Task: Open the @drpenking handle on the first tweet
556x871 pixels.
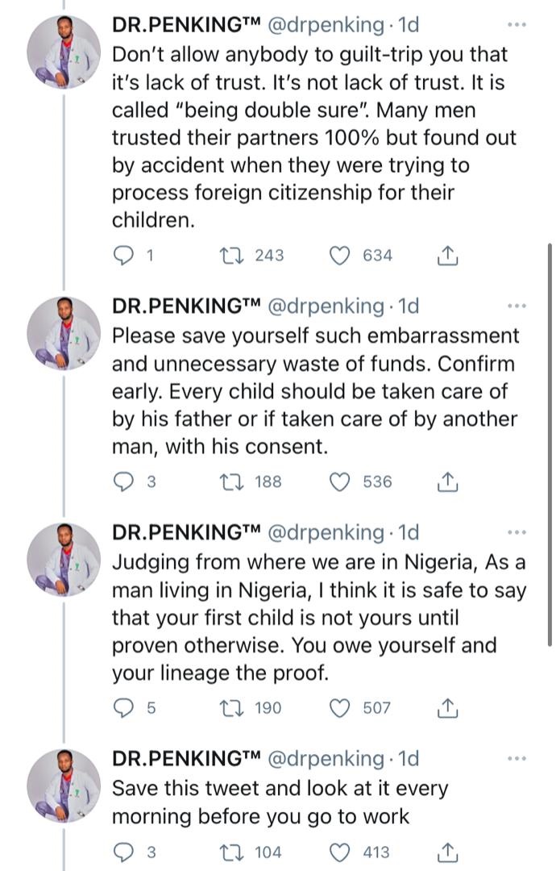Action: [x=325, y=25]
